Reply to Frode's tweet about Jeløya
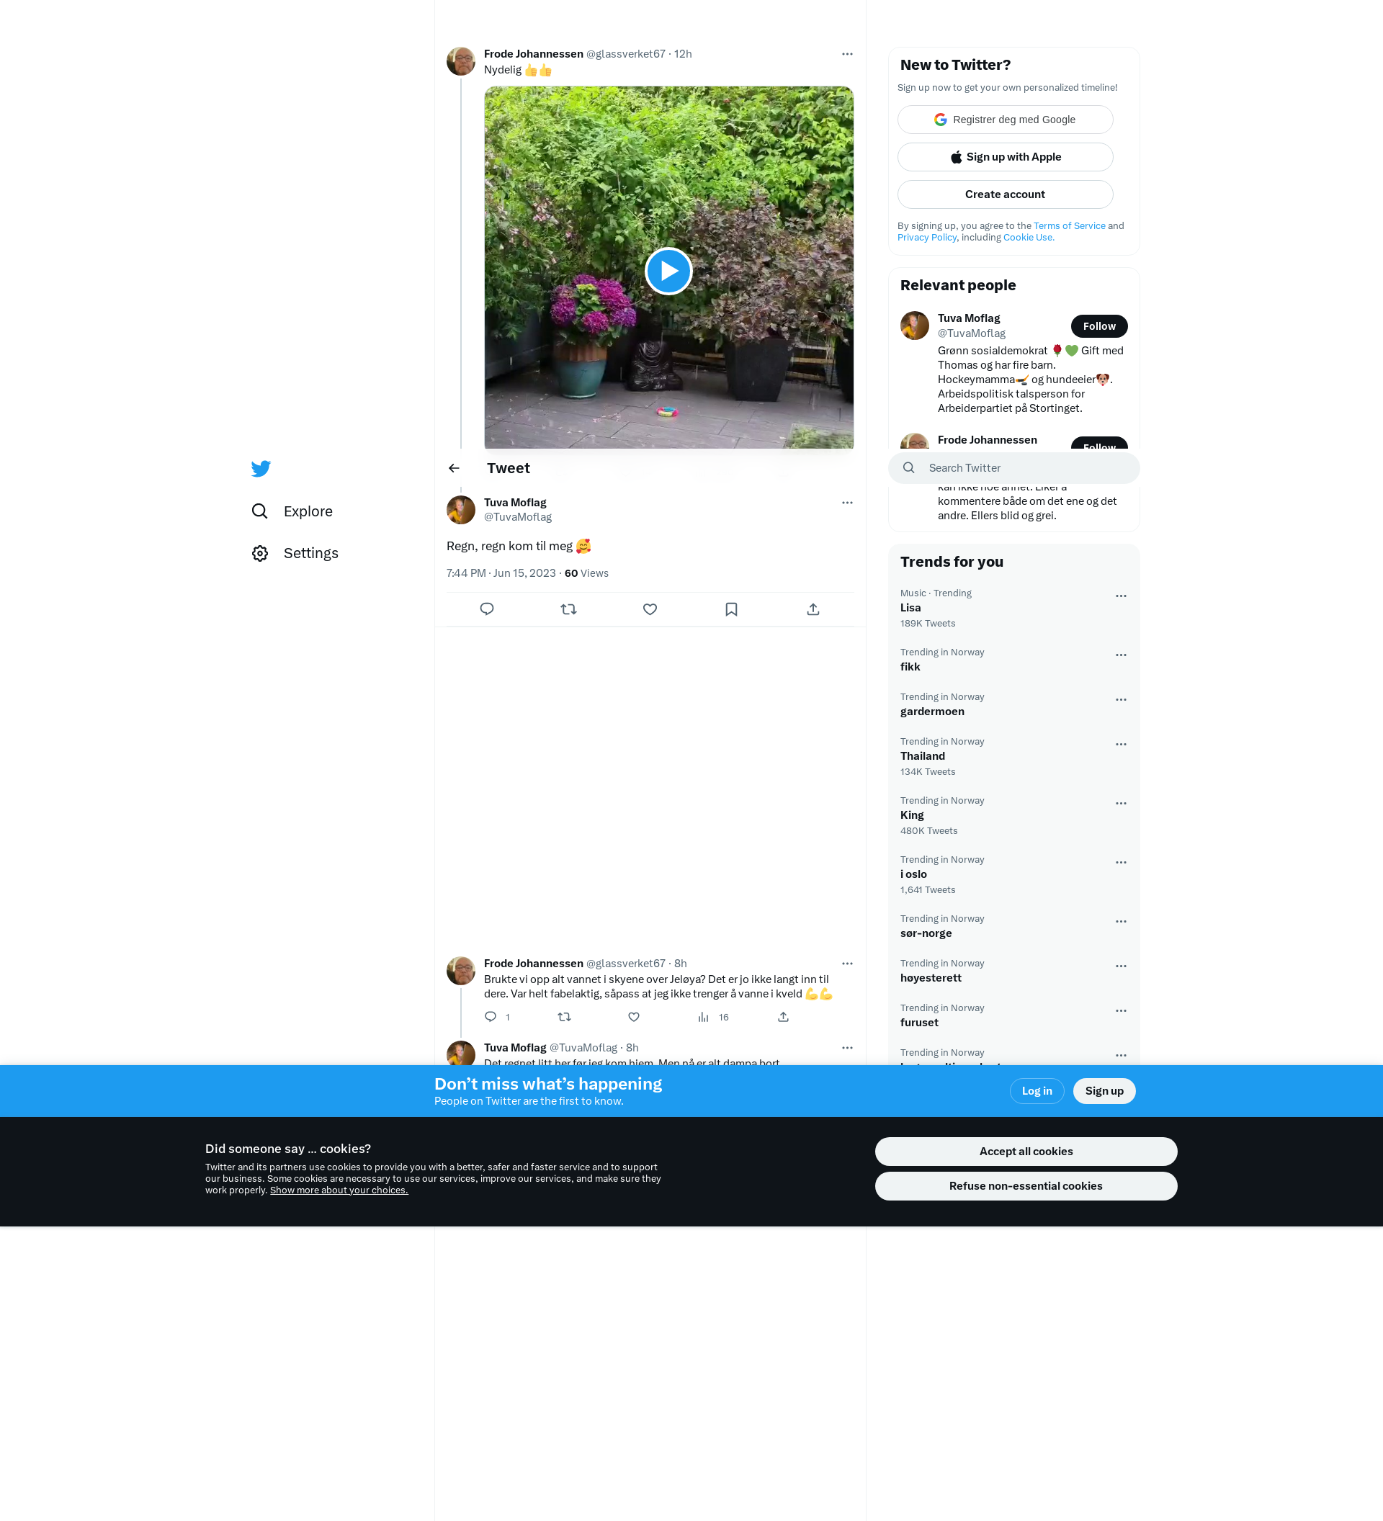The width and height of the screenshot is (1383, 1521). coord(491,1017)
